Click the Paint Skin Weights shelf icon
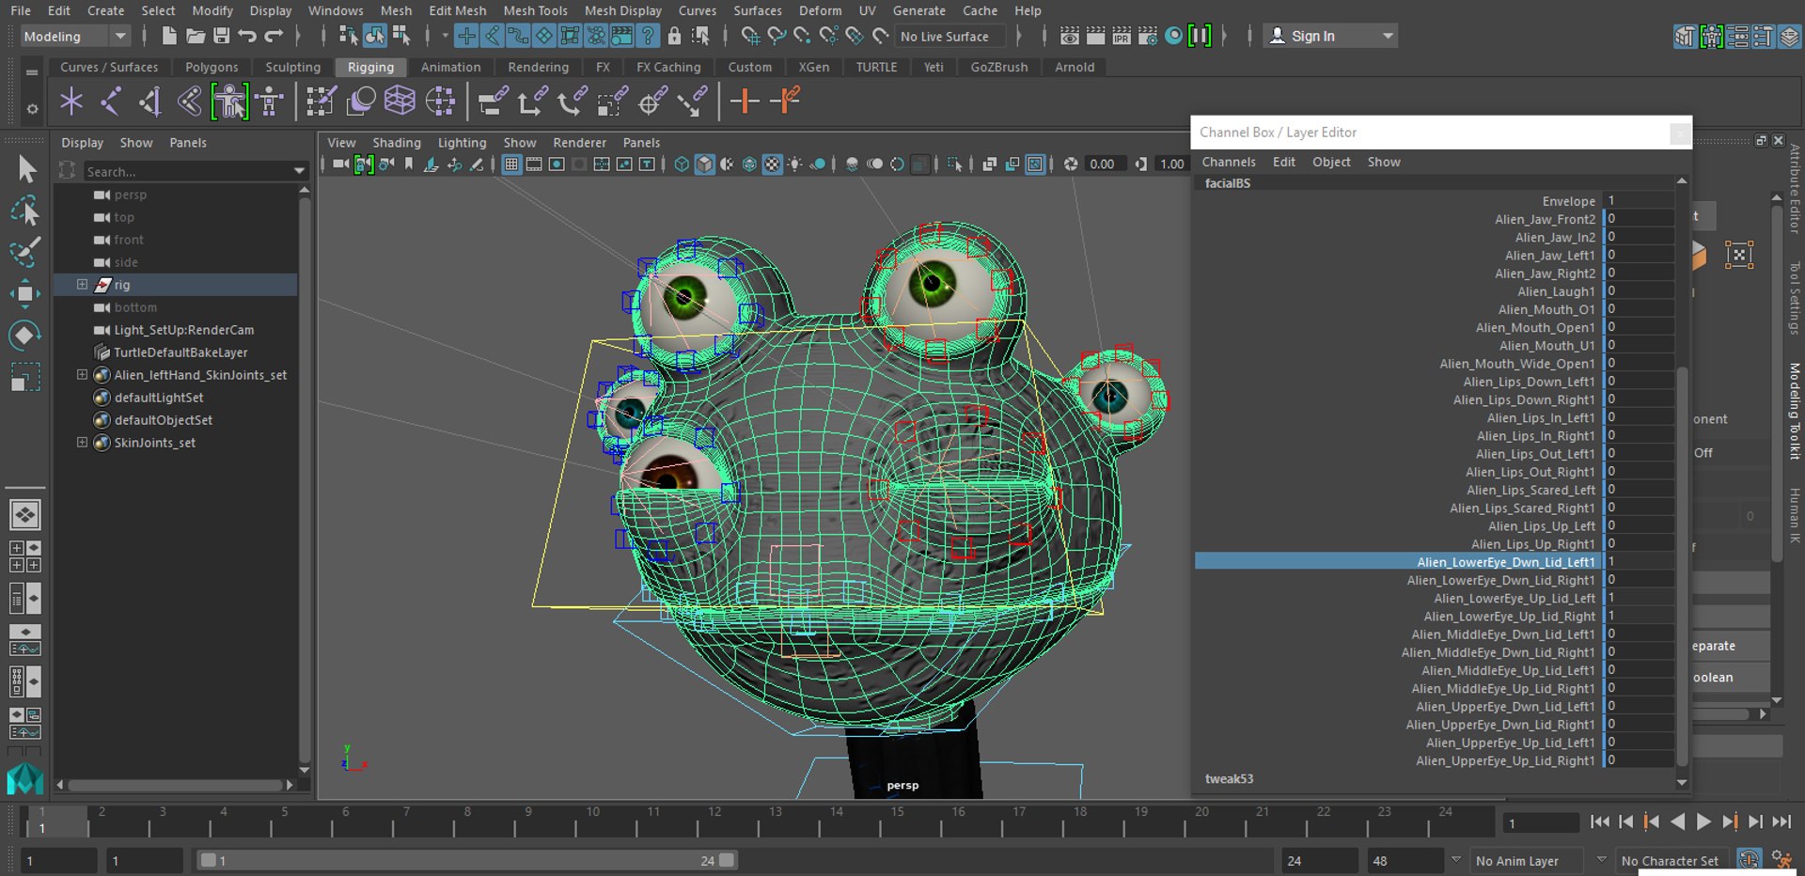Viewport: 1805px width, 876px height. 321,101
